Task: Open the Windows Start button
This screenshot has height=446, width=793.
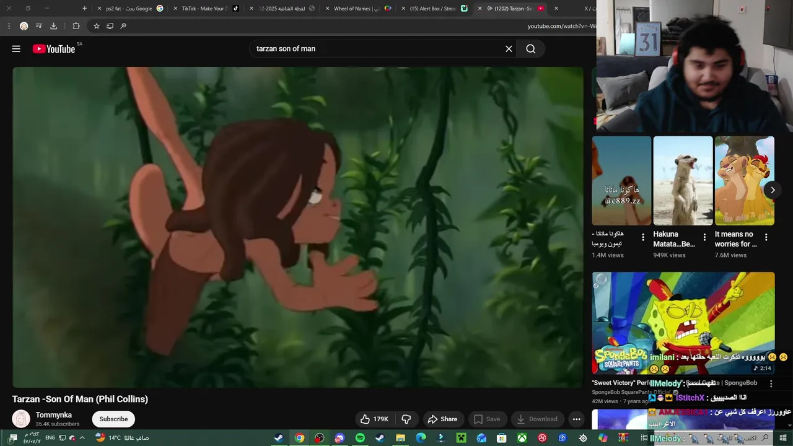Action: [x=782, y=438]
